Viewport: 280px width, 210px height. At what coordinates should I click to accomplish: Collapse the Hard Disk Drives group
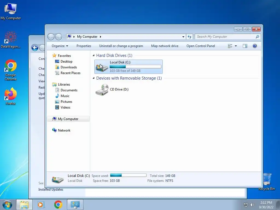[94, 56]
